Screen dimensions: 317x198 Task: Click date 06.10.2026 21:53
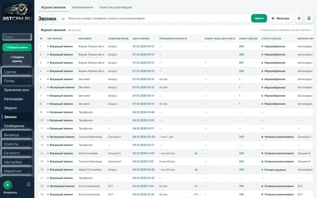click(143, 120)
